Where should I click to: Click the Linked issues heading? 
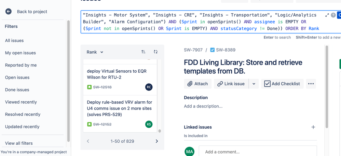(x=198, y=127)
